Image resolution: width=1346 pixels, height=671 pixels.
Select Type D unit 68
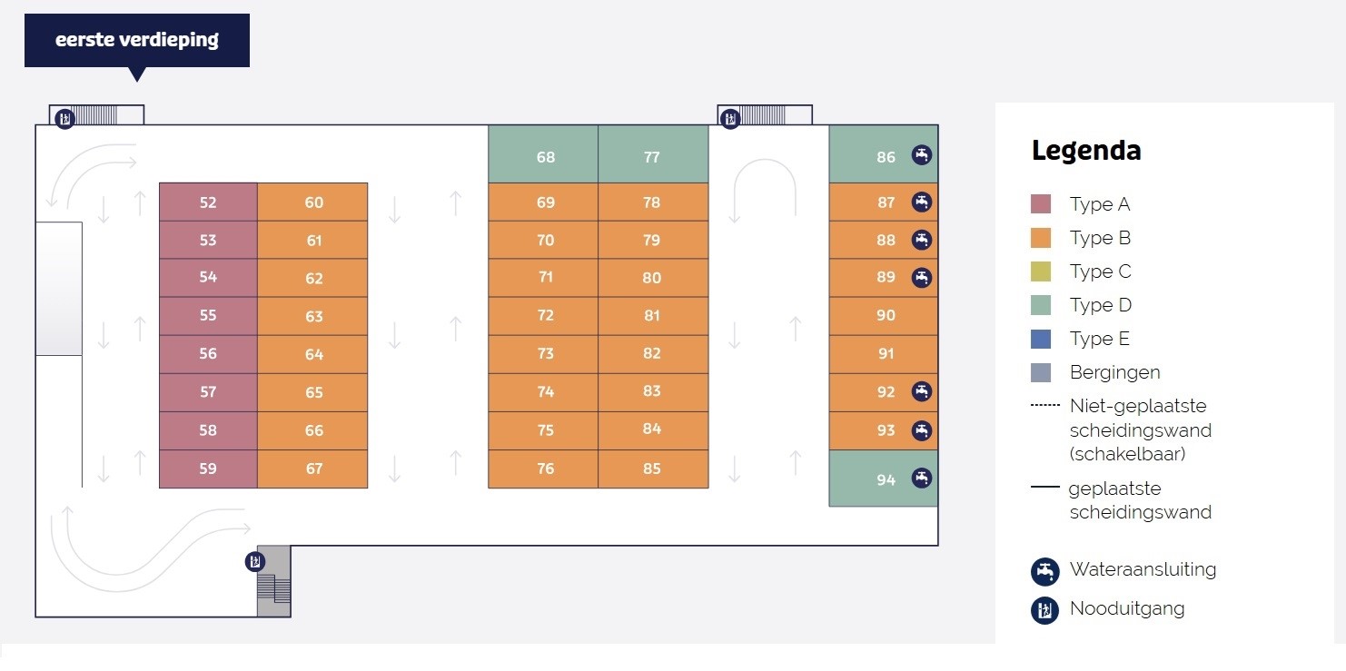pyautogui.click(x=545, y=157)
